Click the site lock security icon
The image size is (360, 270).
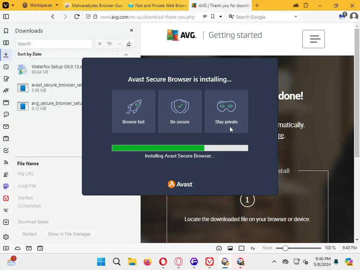[95, 17]
